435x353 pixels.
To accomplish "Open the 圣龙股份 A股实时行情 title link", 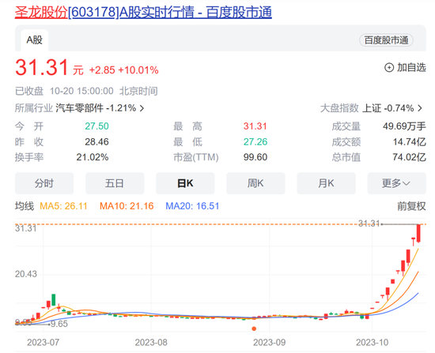I will (x=143, y=13).
